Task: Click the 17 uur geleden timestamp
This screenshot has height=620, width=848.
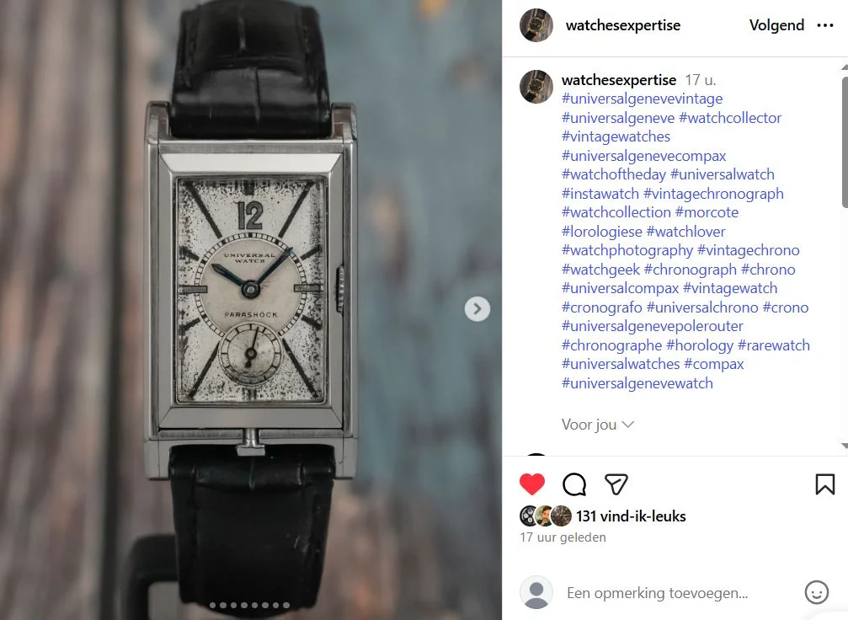Action: pyautogui.click(x=563, y=537)
